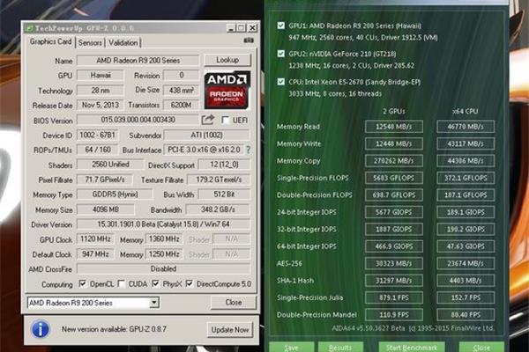The height and width of the screenshot is (352, 529).
Task: Click 24-bit Integer IOPS 5677 GIOPS result
Action: coord(394,212)
